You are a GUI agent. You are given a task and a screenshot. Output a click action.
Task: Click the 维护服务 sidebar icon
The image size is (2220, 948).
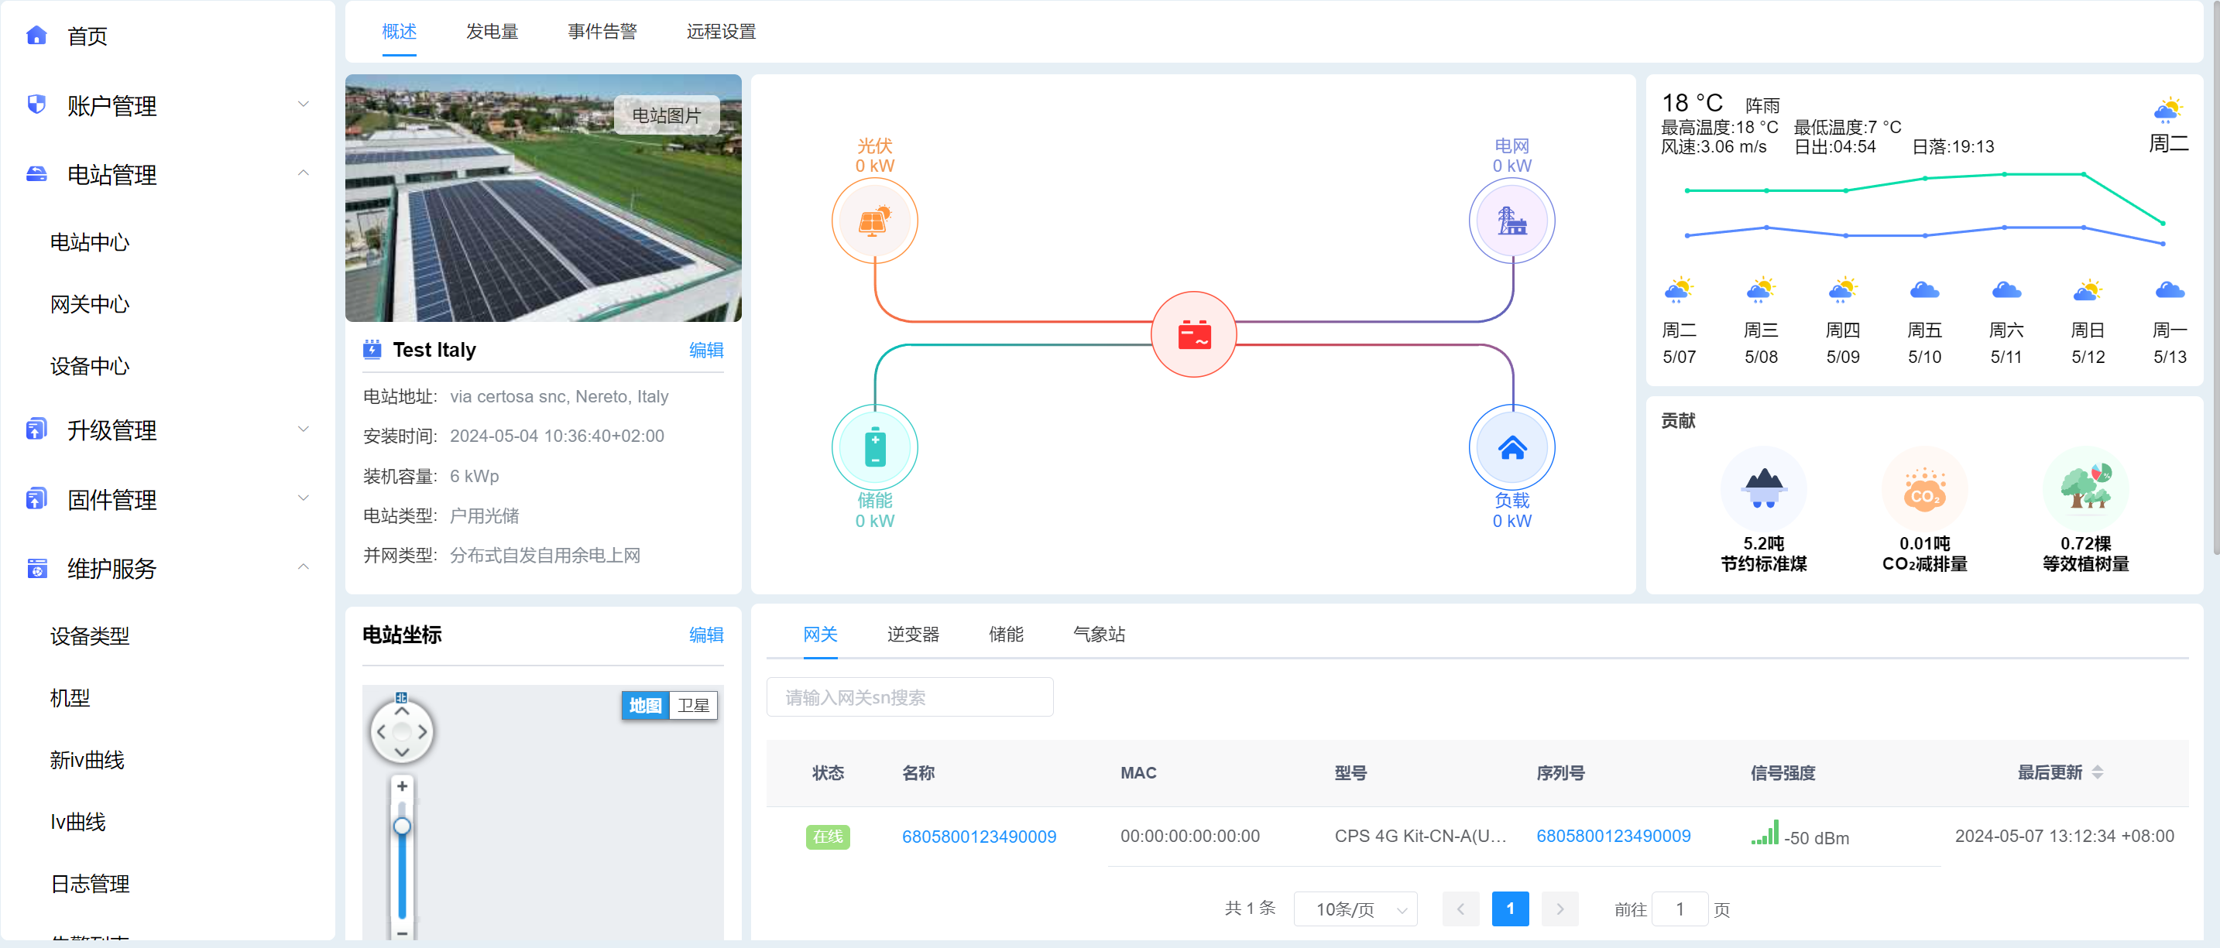36,568
